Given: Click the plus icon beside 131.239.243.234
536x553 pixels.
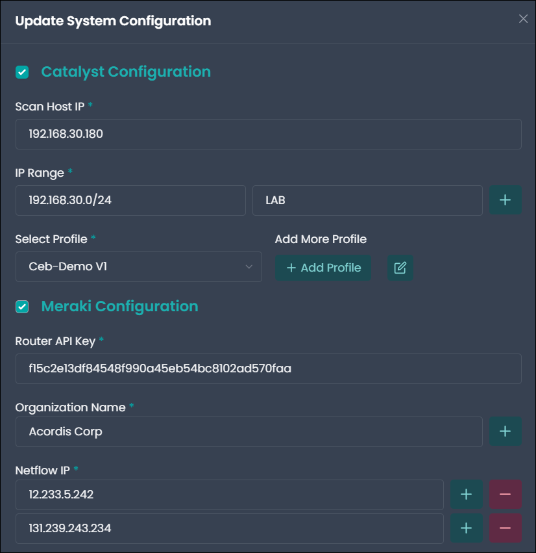Looking at the screenshot, I should (466, 528).
